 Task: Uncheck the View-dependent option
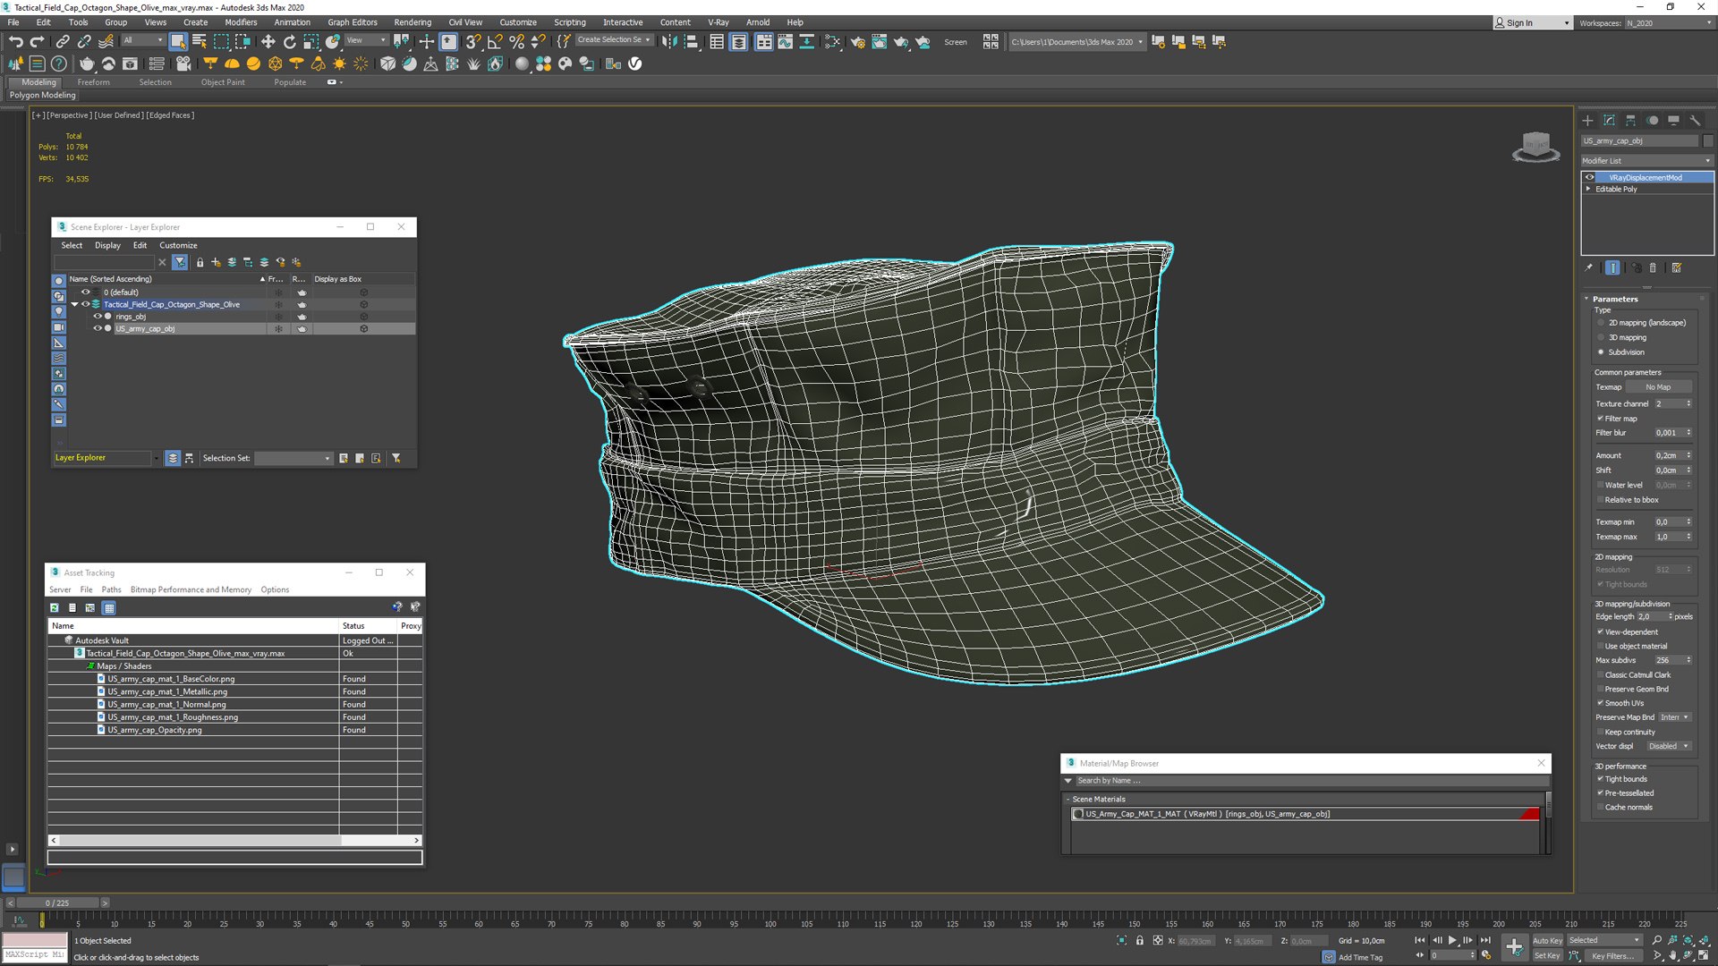(x=1601, y=631)
